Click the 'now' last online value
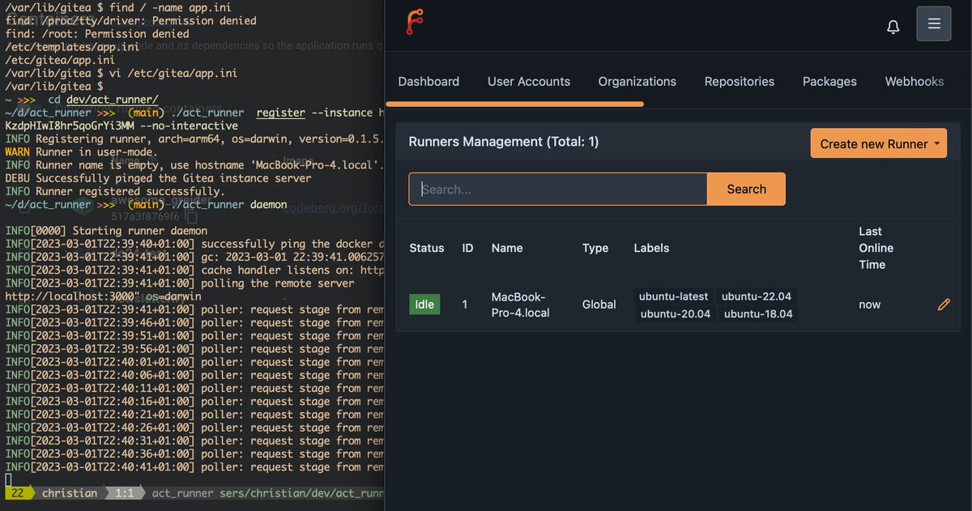This screenshot has width=972, height=511. pyautogui.click(x=870, y=304)
